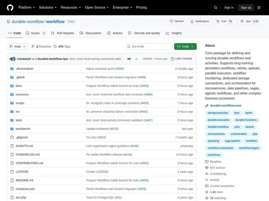Click the rmcdaniel avatar image
Screen dimensions: 269x201
pyautogui.click(x=13, y=59)
